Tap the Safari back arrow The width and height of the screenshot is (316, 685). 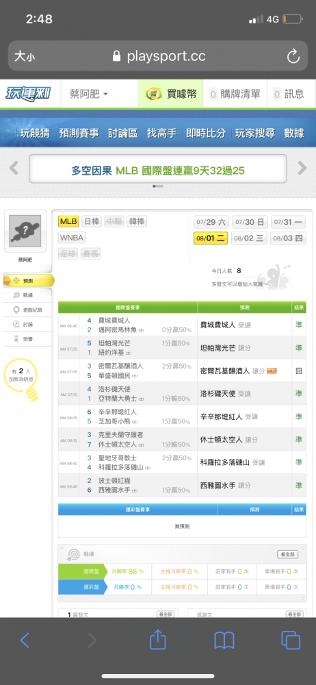coord(25,640)
